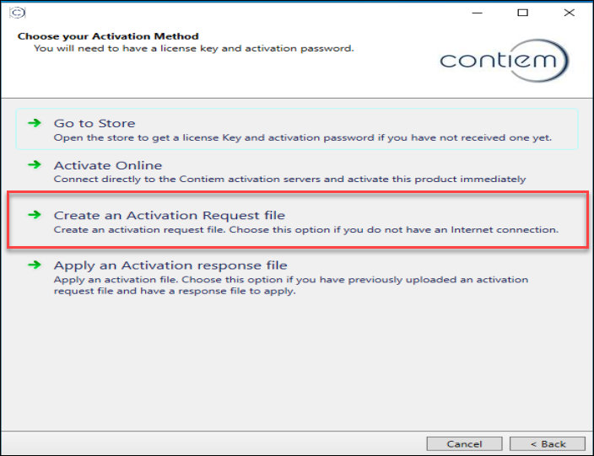Click the Choose your Activation Method heading
Screen dimensions: 594x456
(108, 36)
